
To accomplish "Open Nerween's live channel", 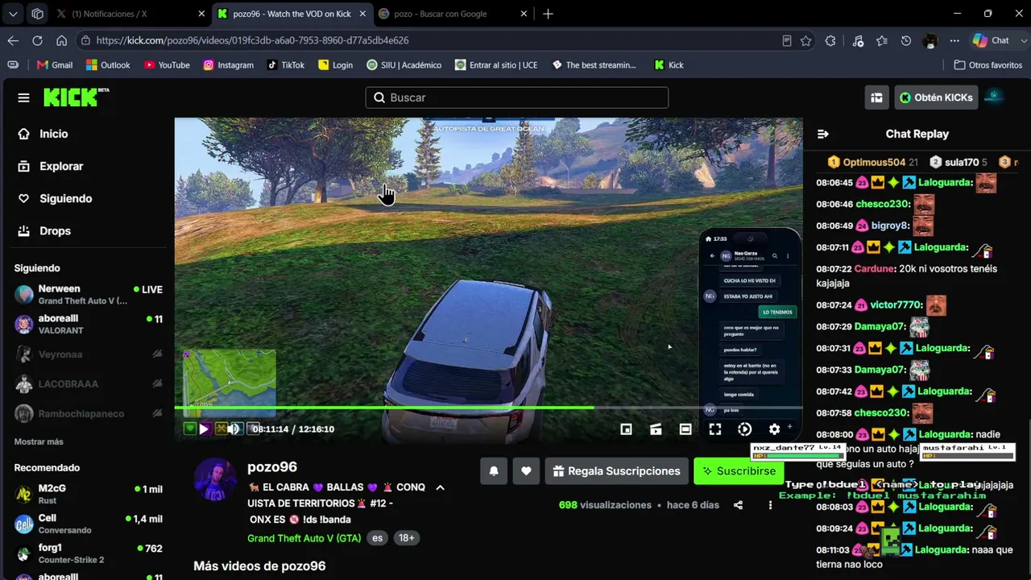I will (89, 294).
